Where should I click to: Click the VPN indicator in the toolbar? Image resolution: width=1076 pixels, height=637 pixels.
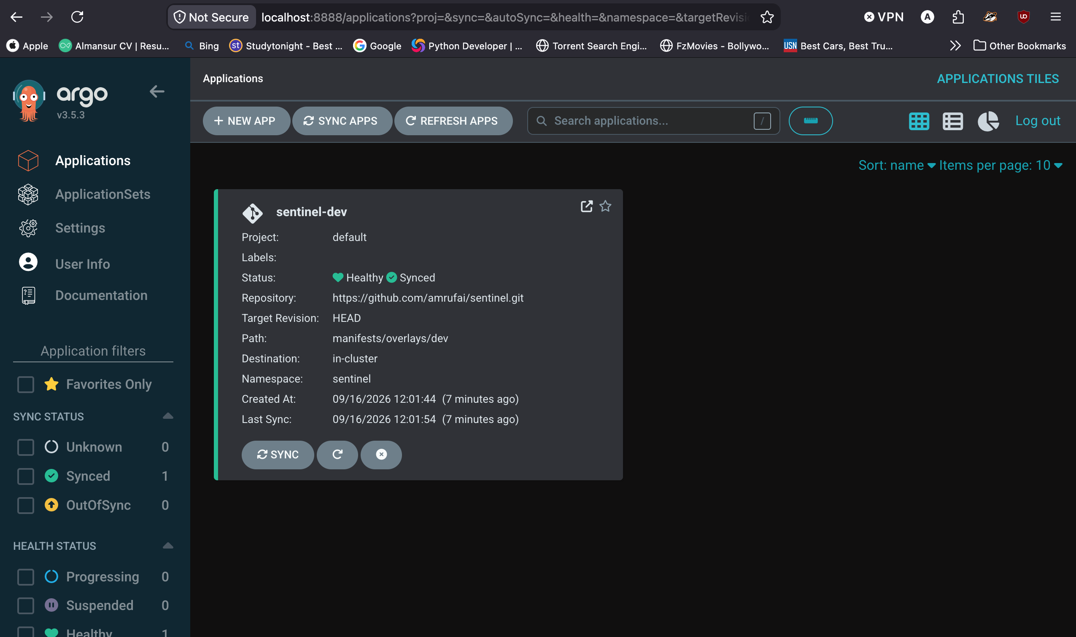pos(884,17)
